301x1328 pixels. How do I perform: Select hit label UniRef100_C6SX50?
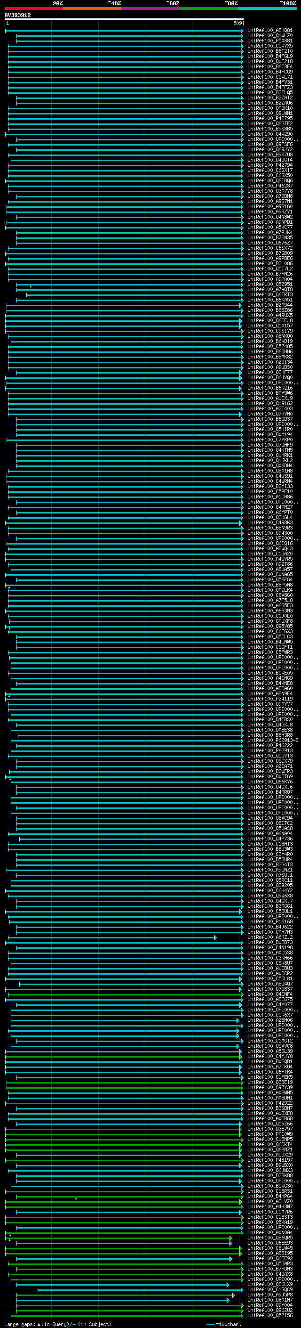pyautogui.click(x=269, y=175)
